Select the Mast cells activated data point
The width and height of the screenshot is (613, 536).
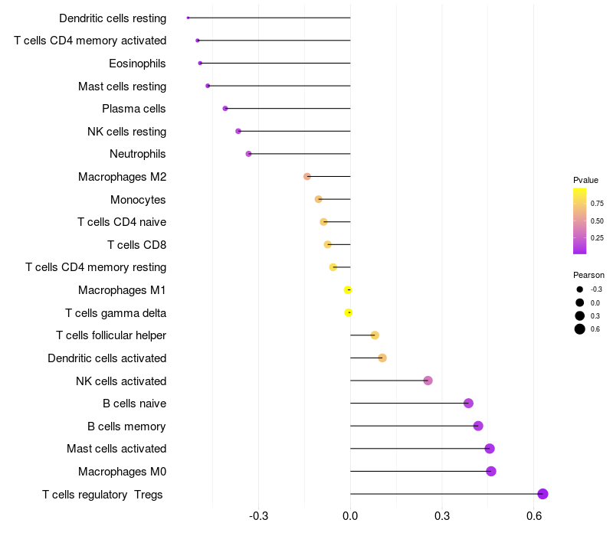click(x=490, y=449)
